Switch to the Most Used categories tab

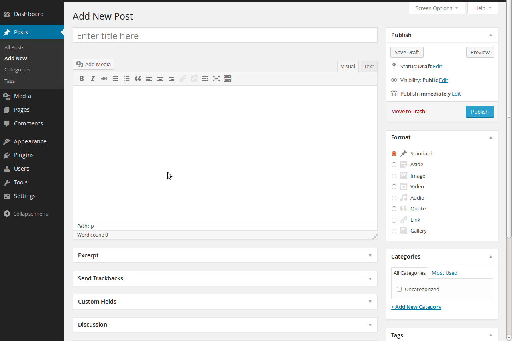444,273
